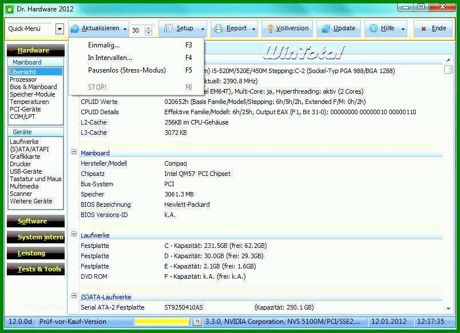
Task: Open the Software category
Action: click(35, 221)
